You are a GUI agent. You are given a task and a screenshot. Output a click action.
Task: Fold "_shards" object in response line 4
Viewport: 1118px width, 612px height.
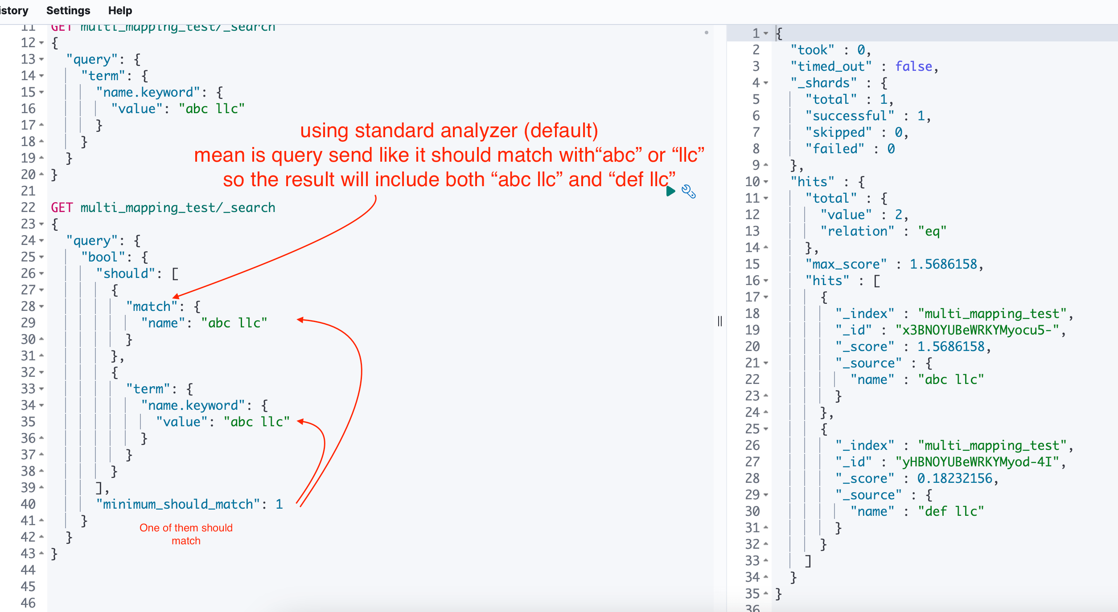[766, 83]
